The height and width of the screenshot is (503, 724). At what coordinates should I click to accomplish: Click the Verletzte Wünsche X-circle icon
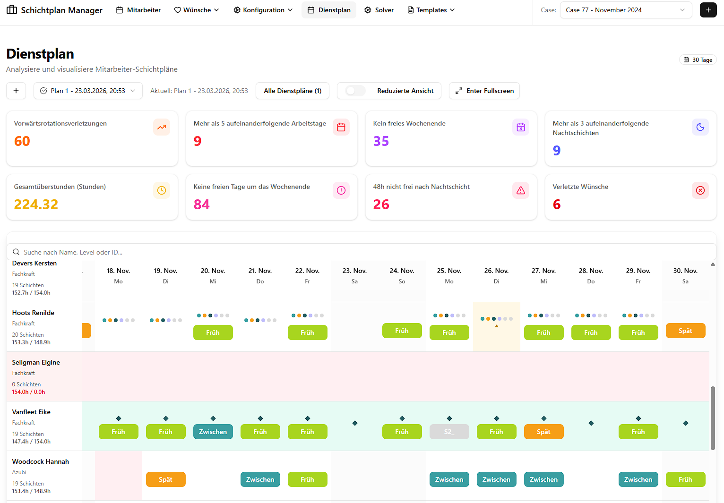700,190
